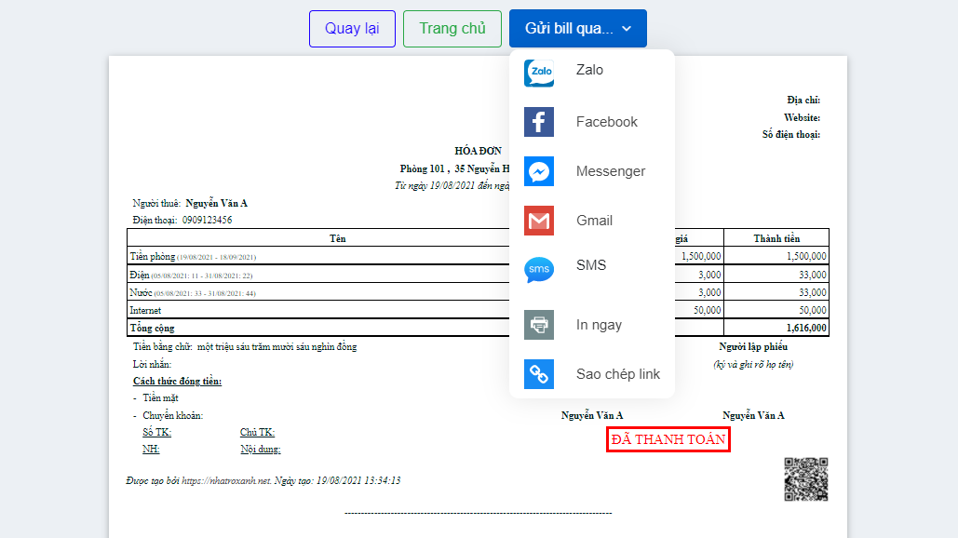Click the amount-in-words line
Screen dimensions: 958x538
[245, 347]
